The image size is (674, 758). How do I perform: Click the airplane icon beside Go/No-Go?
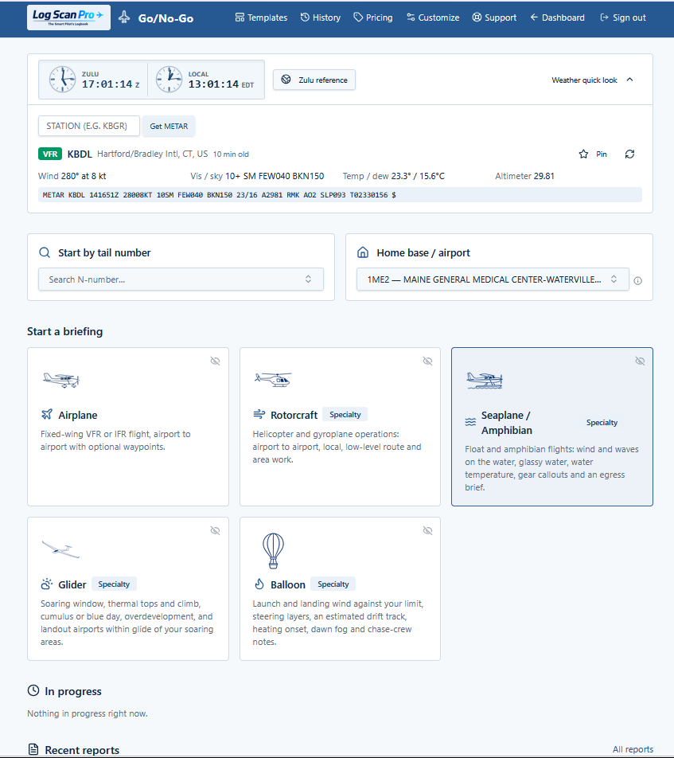click(x=124, y=18)
